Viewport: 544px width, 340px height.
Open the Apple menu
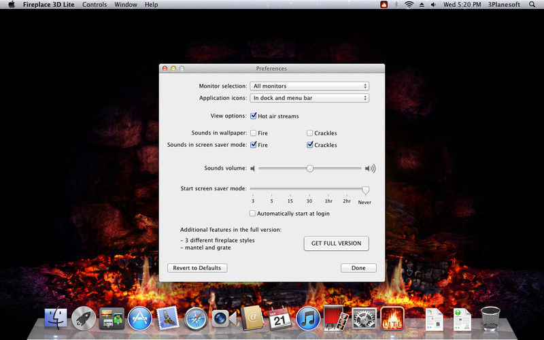click(x=12, y=5)
